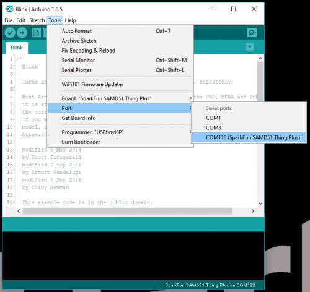The width and height of the screenshot is (310, 292).
Task: Open the Serial Monitor magnifier icon
Action: (x=252, y=33)
